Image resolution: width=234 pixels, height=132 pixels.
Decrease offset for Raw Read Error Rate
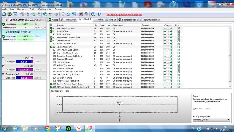click(165, 28)
